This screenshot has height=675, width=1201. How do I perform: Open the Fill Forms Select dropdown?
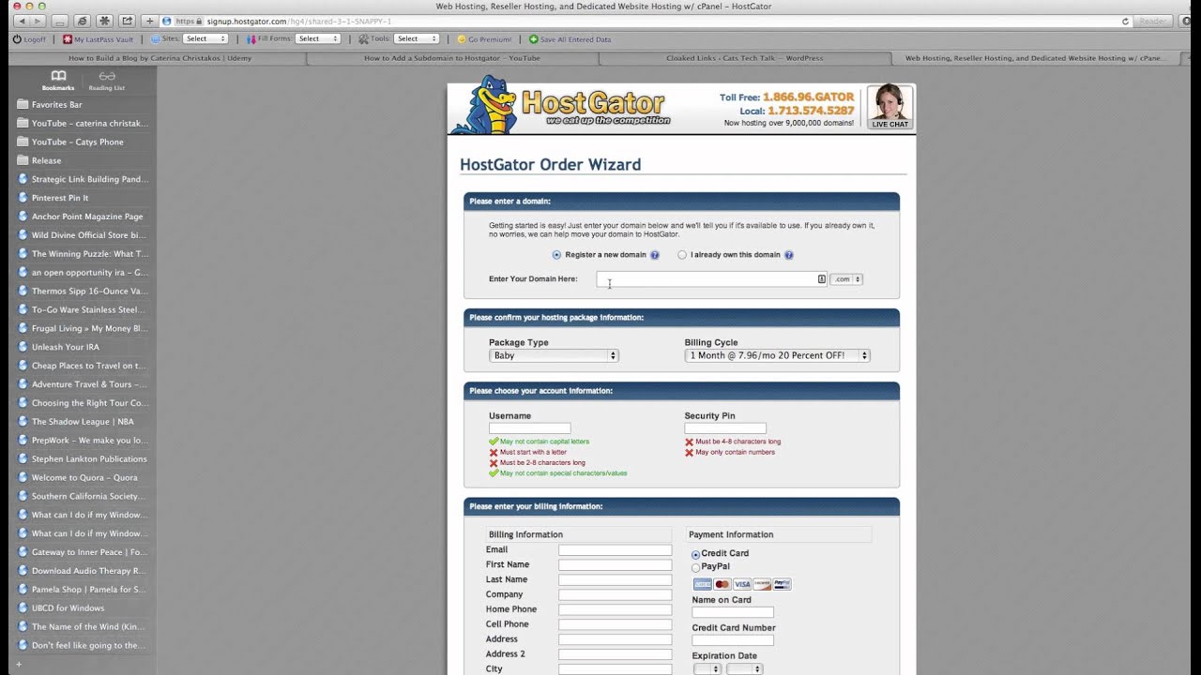[318, 39]
